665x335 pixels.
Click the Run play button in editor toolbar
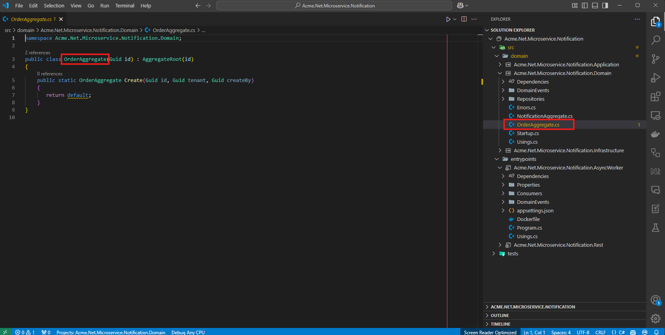(448, 19)
